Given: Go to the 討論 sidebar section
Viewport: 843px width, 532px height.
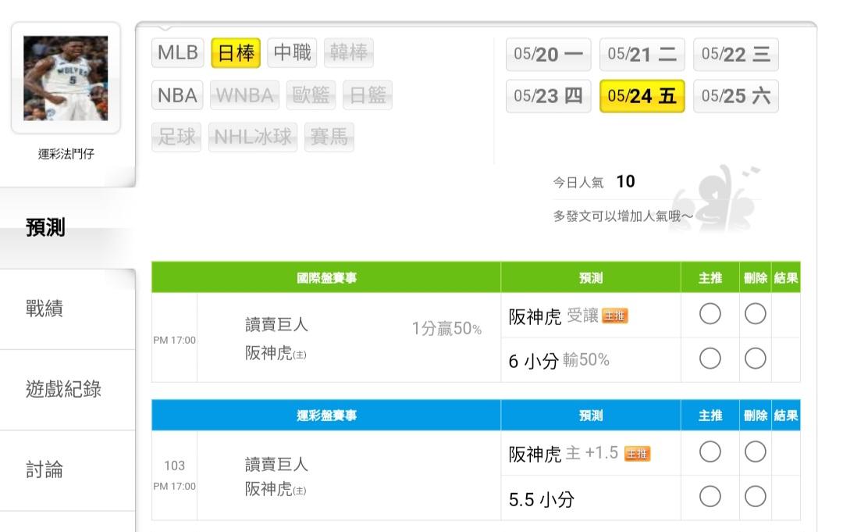Looking at the screenshot, I should point(44,470).
